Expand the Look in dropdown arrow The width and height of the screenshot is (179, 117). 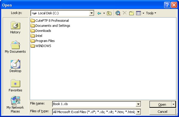pos(91,13)
